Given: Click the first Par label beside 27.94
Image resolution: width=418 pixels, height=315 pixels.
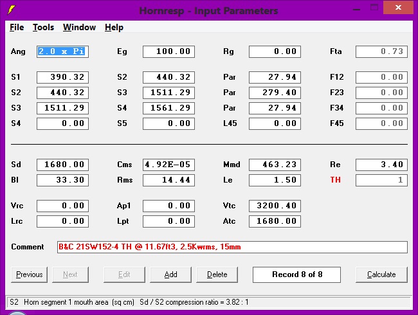Looking at the screenshot, I should [x=230, y=77].
